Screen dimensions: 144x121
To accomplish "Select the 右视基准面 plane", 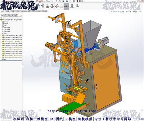I will click(6, 32).
